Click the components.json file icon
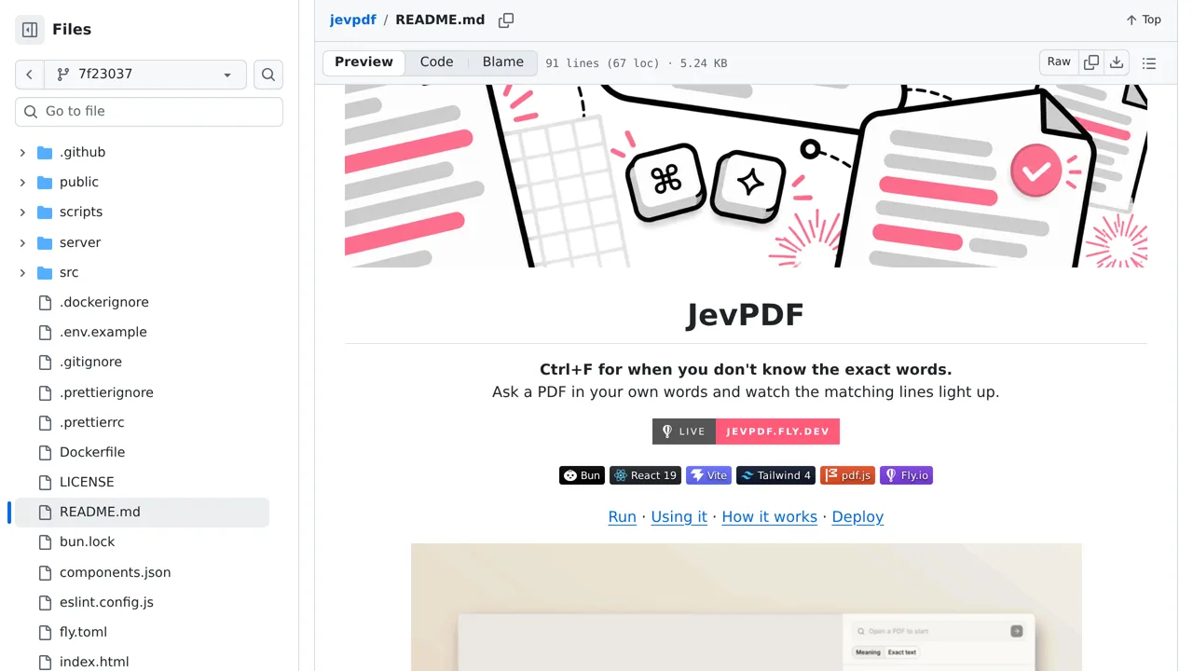1193x671 pixels. tap(45, 572)
